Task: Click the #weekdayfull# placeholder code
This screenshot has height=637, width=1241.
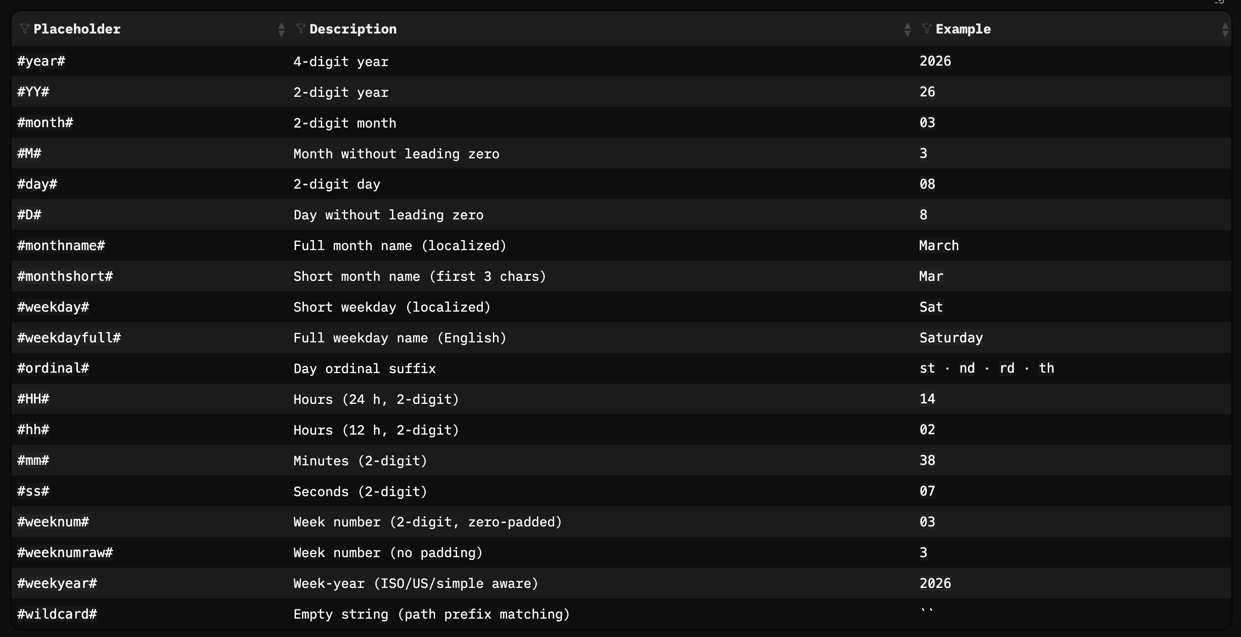Action: coord(69,338)
